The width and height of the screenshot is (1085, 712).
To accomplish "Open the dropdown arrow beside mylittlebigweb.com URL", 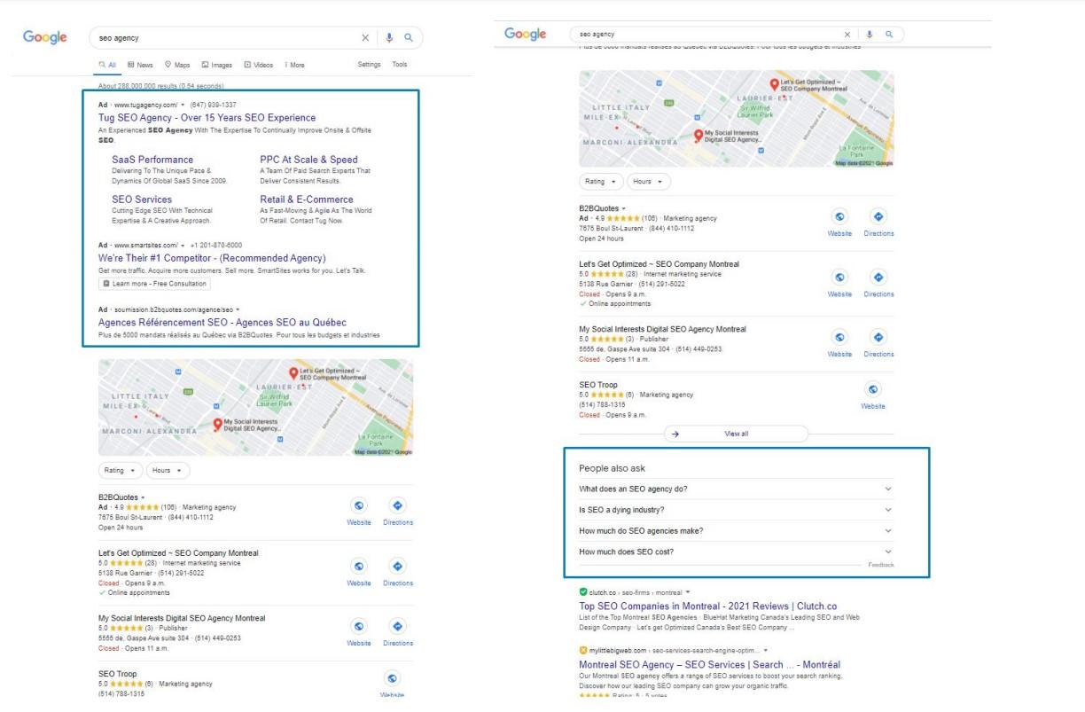I will point(765,650).
